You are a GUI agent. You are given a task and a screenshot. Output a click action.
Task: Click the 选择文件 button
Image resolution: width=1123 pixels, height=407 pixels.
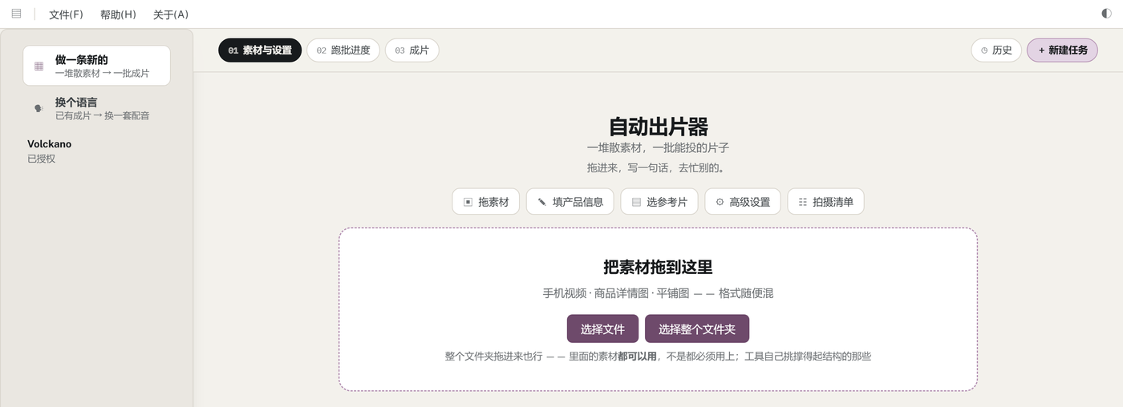(x=602, y=328)
